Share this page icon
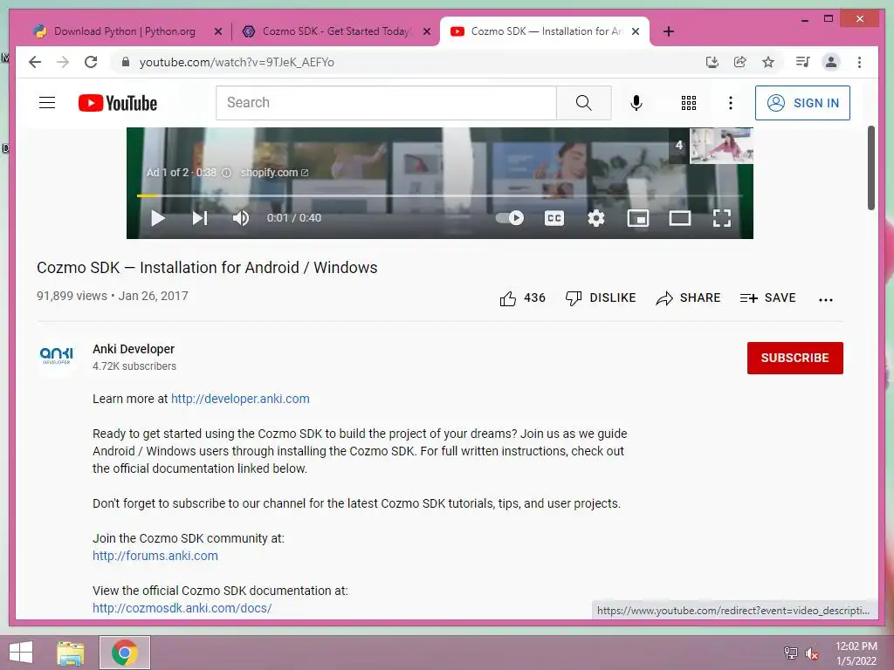The width and height of the screenshot is (894, 670). (740, 62)
